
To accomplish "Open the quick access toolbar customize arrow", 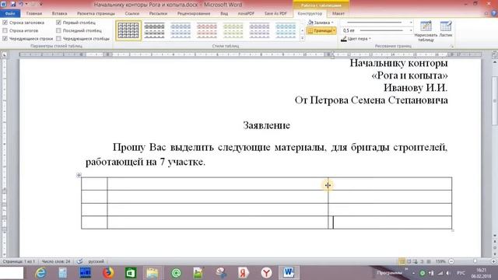I will point(41,5).
